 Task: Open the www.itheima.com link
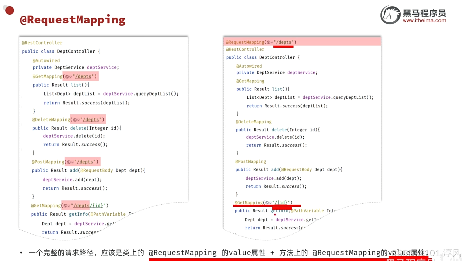click(424, 20)
